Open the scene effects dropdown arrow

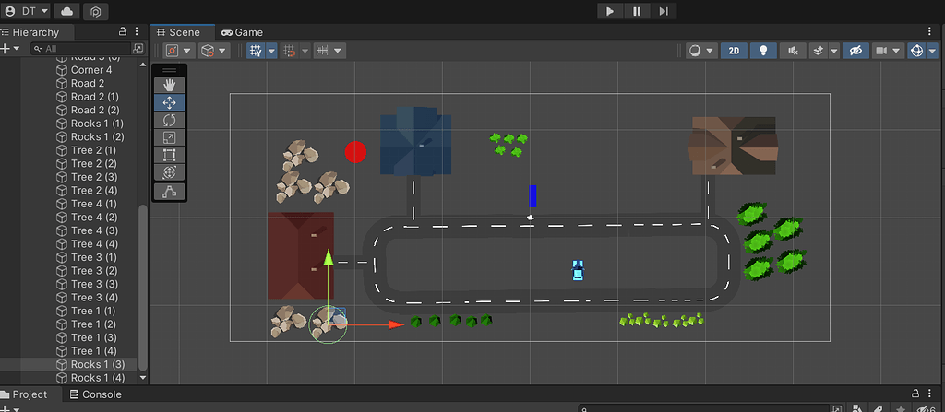(834, 52)
